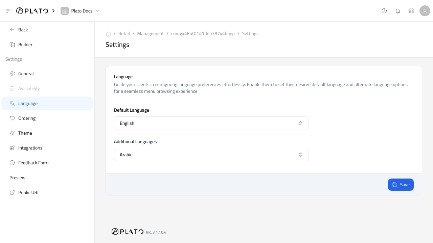This screenshot has width=433, height=243.
Task: Go to Retail breadcrumb
Action: (x=124, y=33)
